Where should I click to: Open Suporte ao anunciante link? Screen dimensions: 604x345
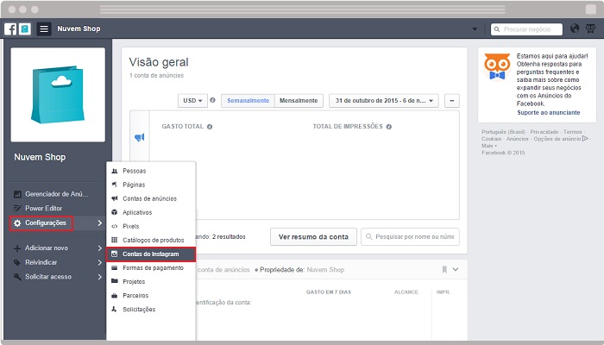coord(549,112)
